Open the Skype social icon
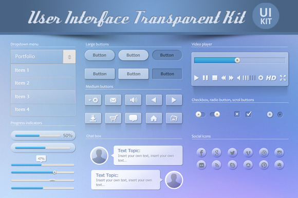The height and width of the screenshot is (198, 298). point(232,165)
